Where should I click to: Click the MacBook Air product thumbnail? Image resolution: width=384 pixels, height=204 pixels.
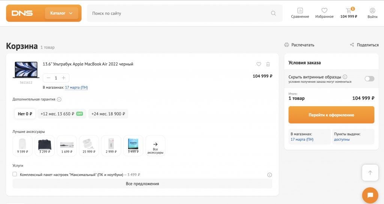(x=26, y=70)
